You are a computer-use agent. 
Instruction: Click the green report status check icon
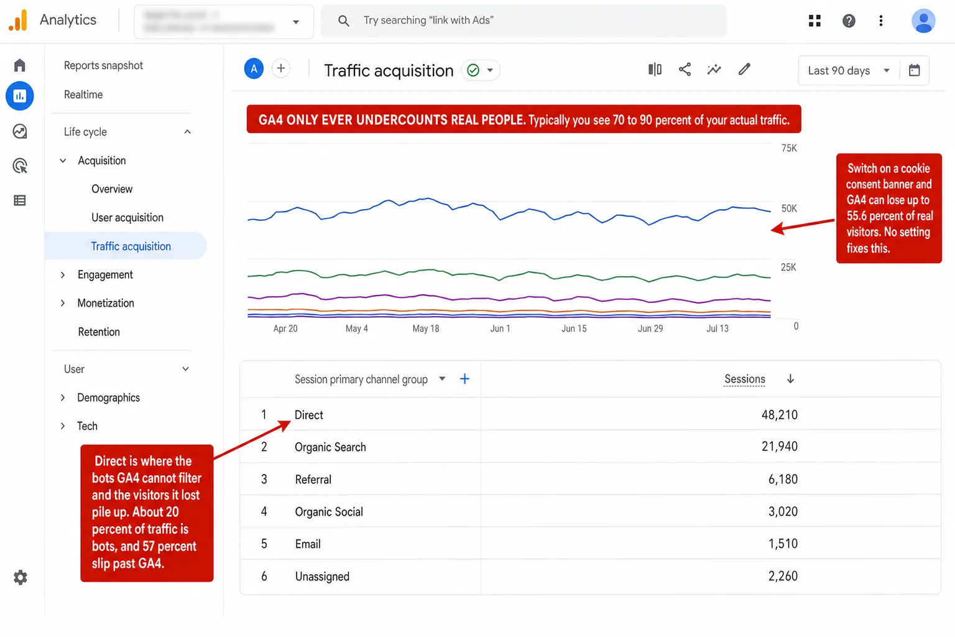[473, 70]
